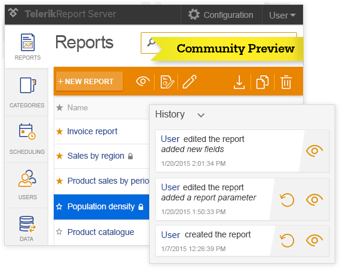
Task: Create a report with New Report button
Action: tap(89, 81)
